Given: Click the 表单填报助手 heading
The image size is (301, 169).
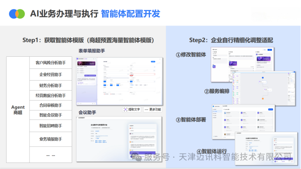Looking at the screenshot, I should 92,51.
